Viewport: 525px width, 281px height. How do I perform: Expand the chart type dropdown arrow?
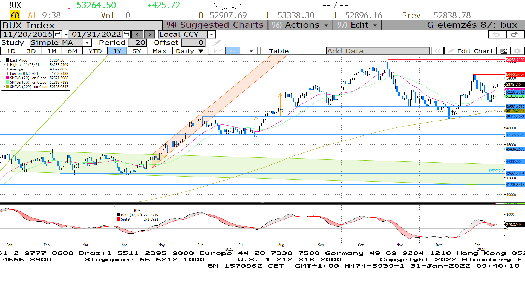pyautogui.click(x=251, y=51)
